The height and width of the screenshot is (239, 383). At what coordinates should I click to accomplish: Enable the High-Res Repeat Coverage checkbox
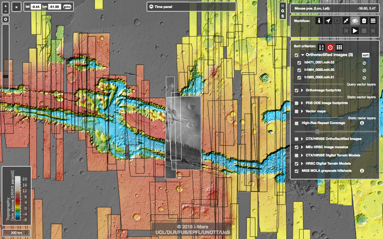[297, 123]
